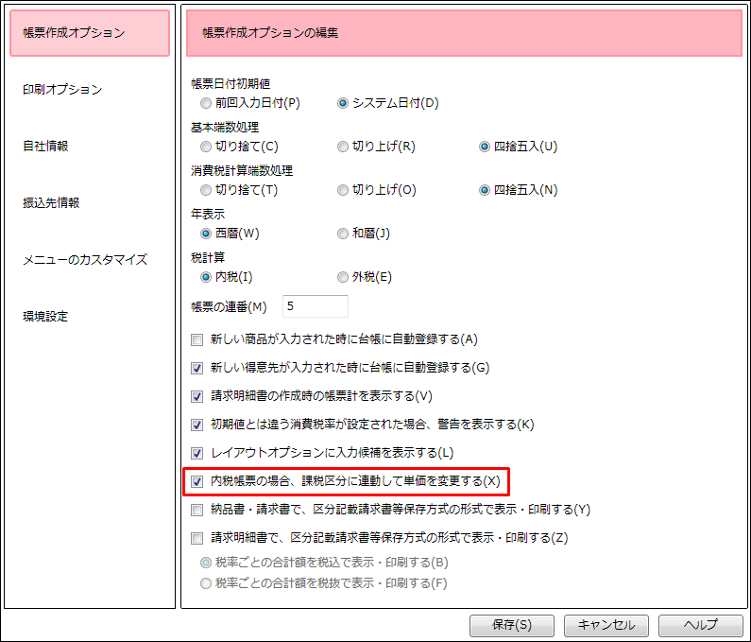Open メニューのカスタマイズ in sidebar
This screenshot has height=642, width=751.
[85, 260]
